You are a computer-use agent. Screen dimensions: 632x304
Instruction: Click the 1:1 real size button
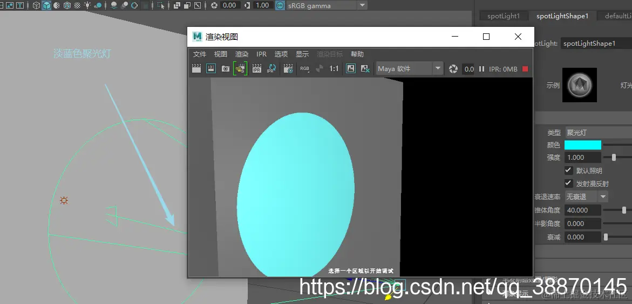(334, 69)
